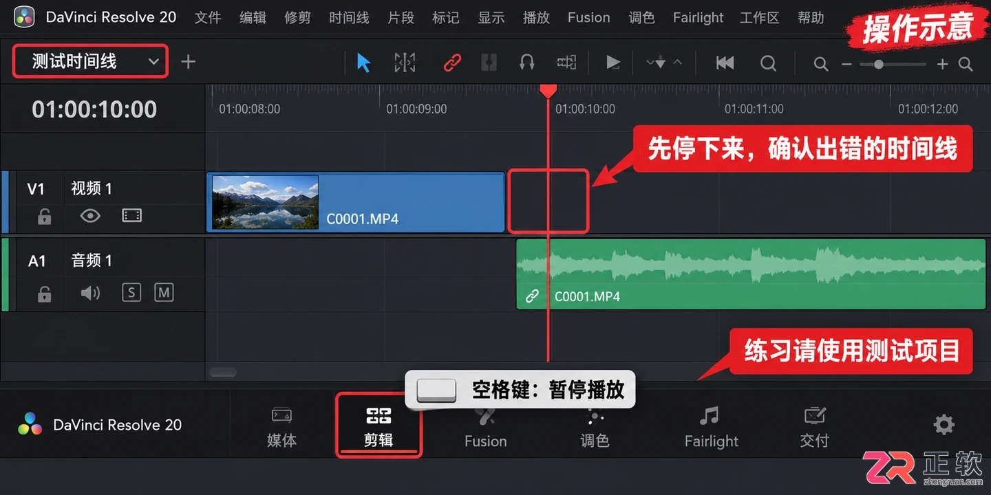This screenshot has width=991, height=495.
Task: Click the horizontal timeline scrollbar handle
Action: coord(223,372)
